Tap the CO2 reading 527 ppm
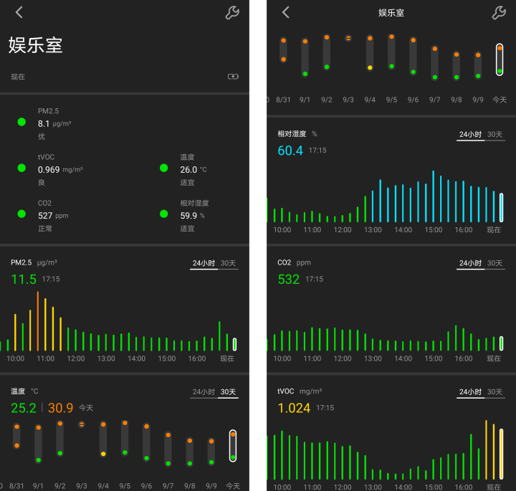Screen dimensions: 516x491 point(53,216)
